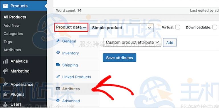
Task: Tick the Downloadable checkbox
Action: tap(215, 27)
